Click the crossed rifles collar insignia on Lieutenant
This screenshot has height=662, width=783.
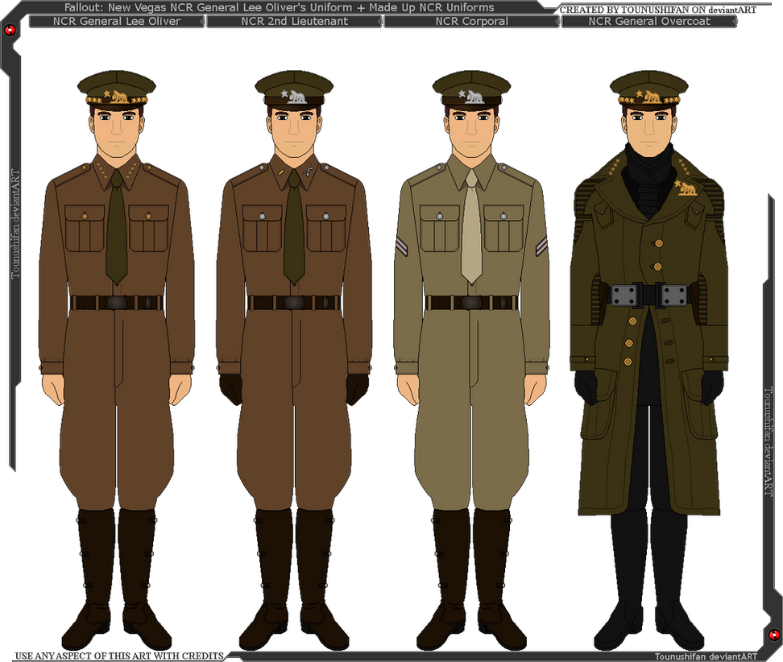click(308, 170)
